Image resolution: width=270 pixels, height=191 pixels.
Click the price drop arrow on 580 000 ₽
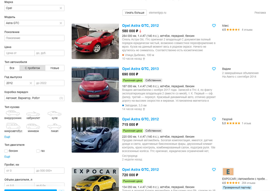pos(140,31)
